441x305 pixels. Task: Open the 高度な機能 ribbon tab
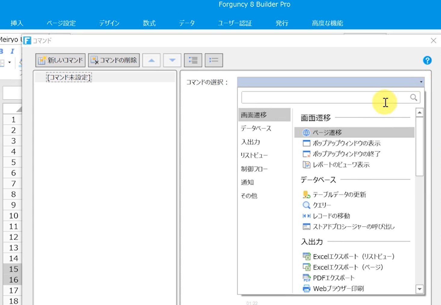[327, 23]
